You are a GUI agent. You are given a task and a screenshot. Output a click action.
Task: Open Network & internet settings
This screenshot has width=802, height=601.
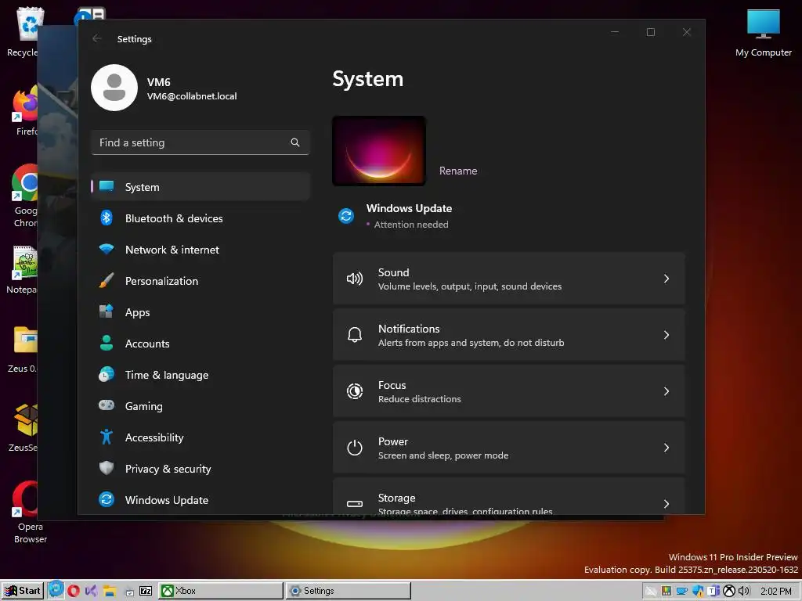click(x=200, y=250)
